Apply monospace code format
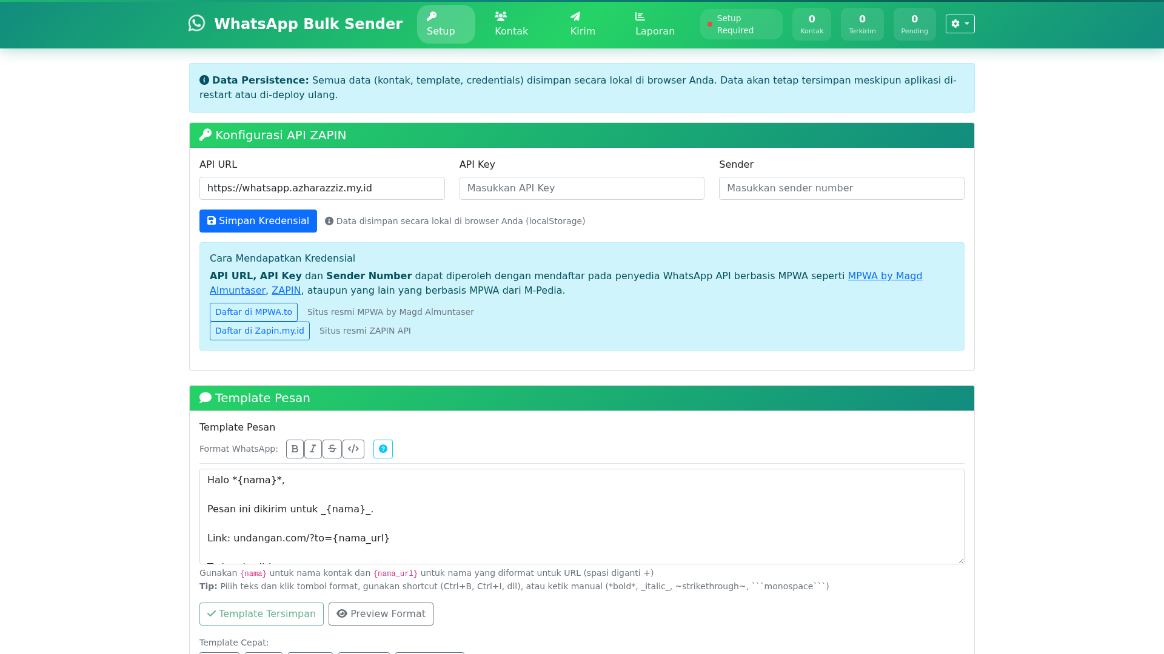Screen dimensions: 1164x654 tap(353, 449)
